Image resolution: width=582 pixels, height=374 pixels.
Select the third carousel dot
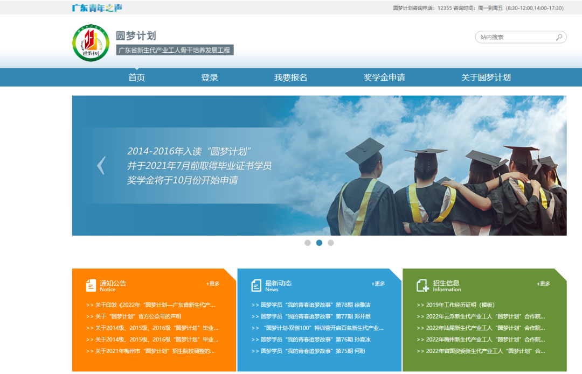point(331,243)
